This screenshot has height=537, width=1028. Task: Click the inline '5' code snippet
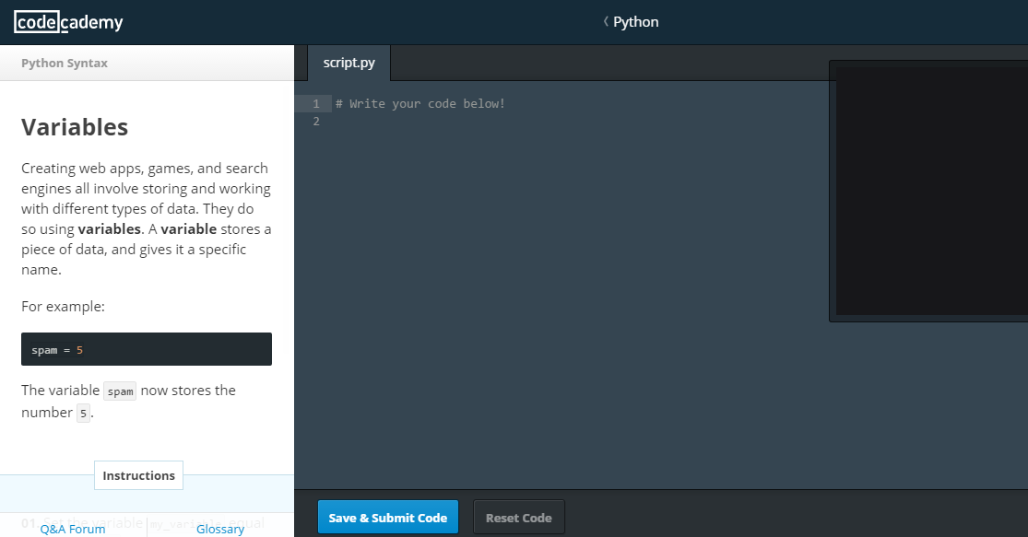click(83, 414)
